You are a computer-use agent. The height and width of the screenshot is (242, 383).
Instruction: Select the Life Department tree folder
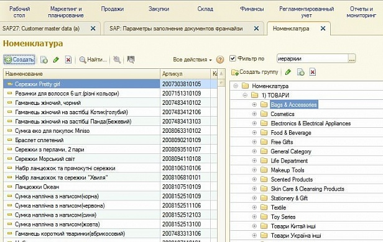pos(289,161)
